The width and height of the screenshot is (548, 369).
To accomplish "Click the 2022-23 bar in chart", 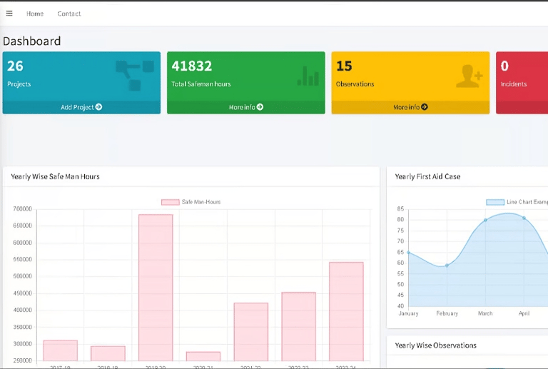I will coord(299,326).
